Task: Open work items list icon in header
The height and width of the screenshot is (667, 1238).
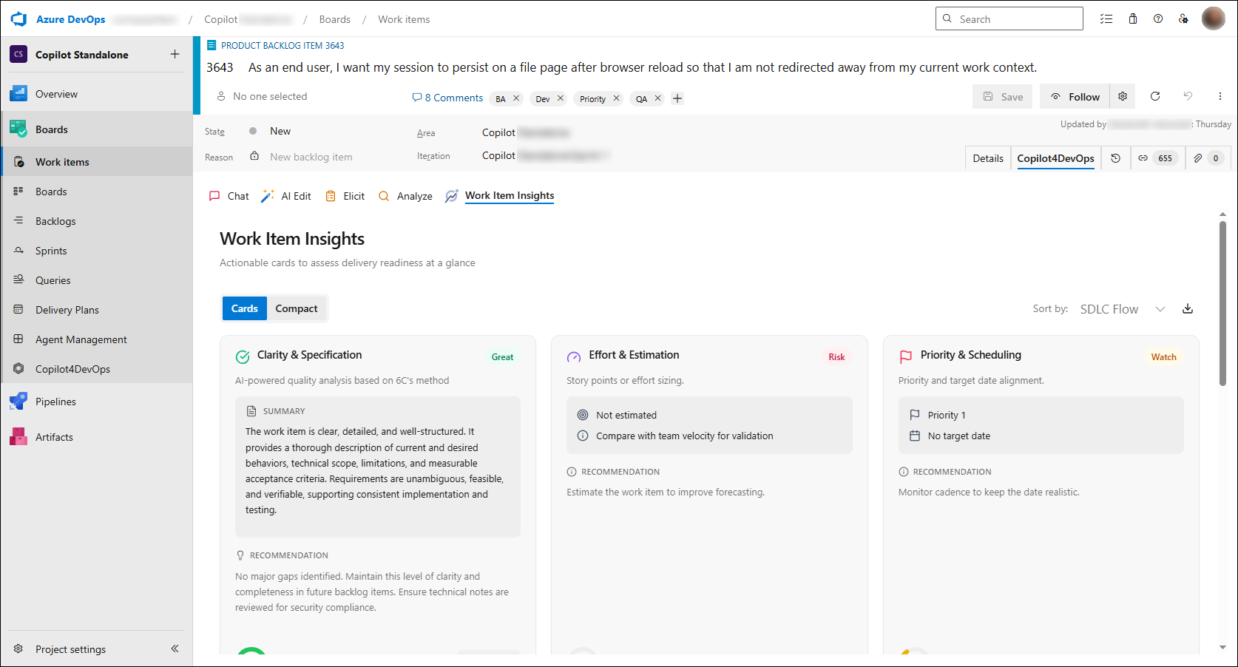Action: pos(1106,19)
